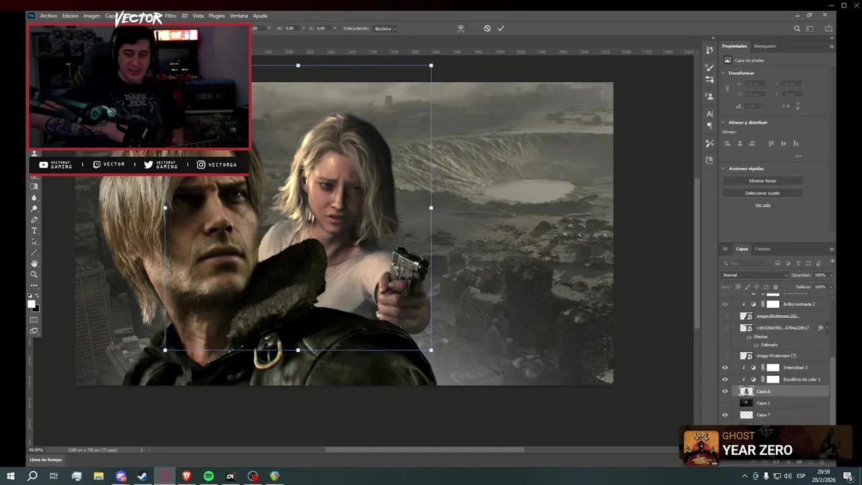Collapse the Transformar section
This screenshot has width=862, height=485.
[x=724, y=73]
